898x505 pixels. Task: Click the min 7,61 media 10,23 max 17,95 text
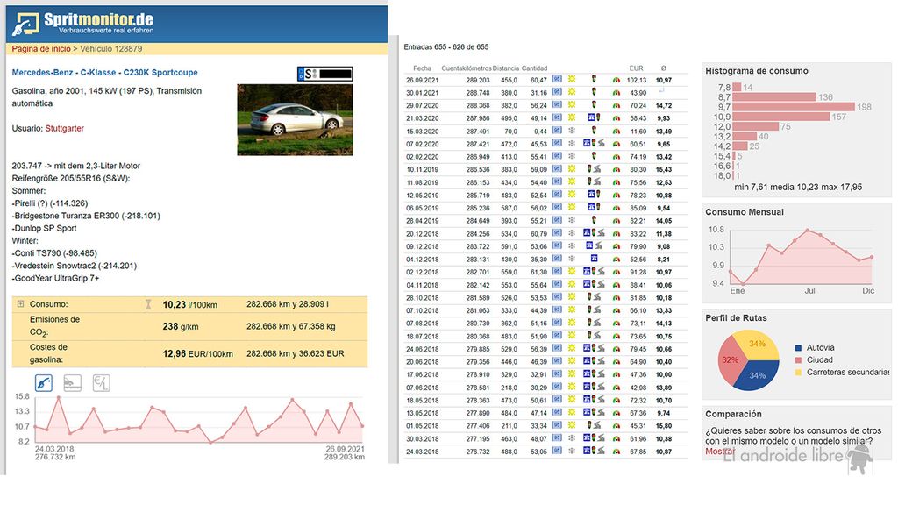(798, 188)
